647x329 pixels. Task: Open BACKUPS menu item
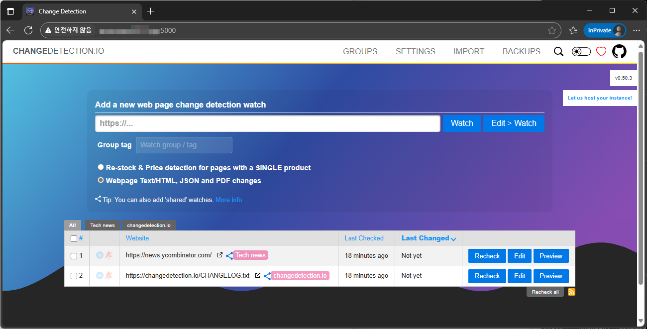click(522, 51)
